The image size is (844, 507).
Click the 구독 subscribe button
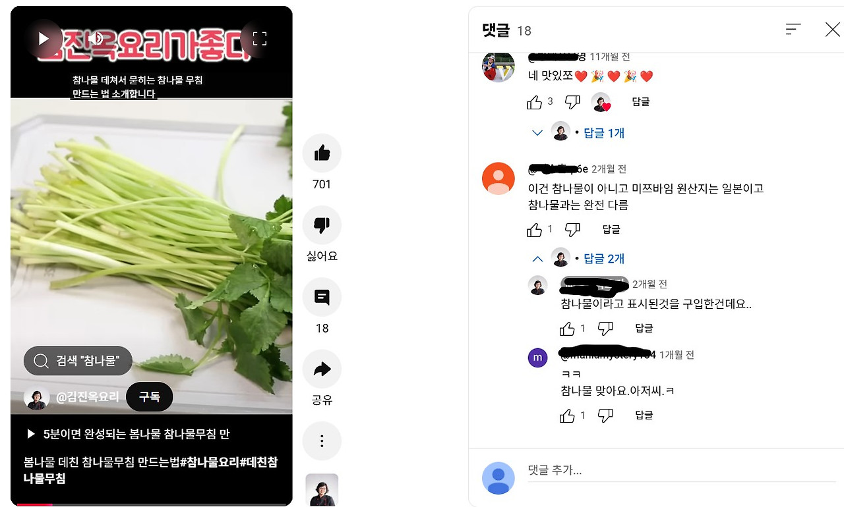pyautogui.click(x=150, y=397)
